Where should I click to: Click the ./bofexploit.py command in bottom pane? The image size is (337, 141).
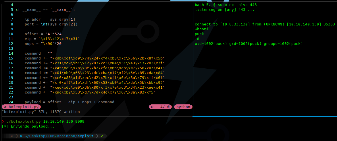coord(24,121)
